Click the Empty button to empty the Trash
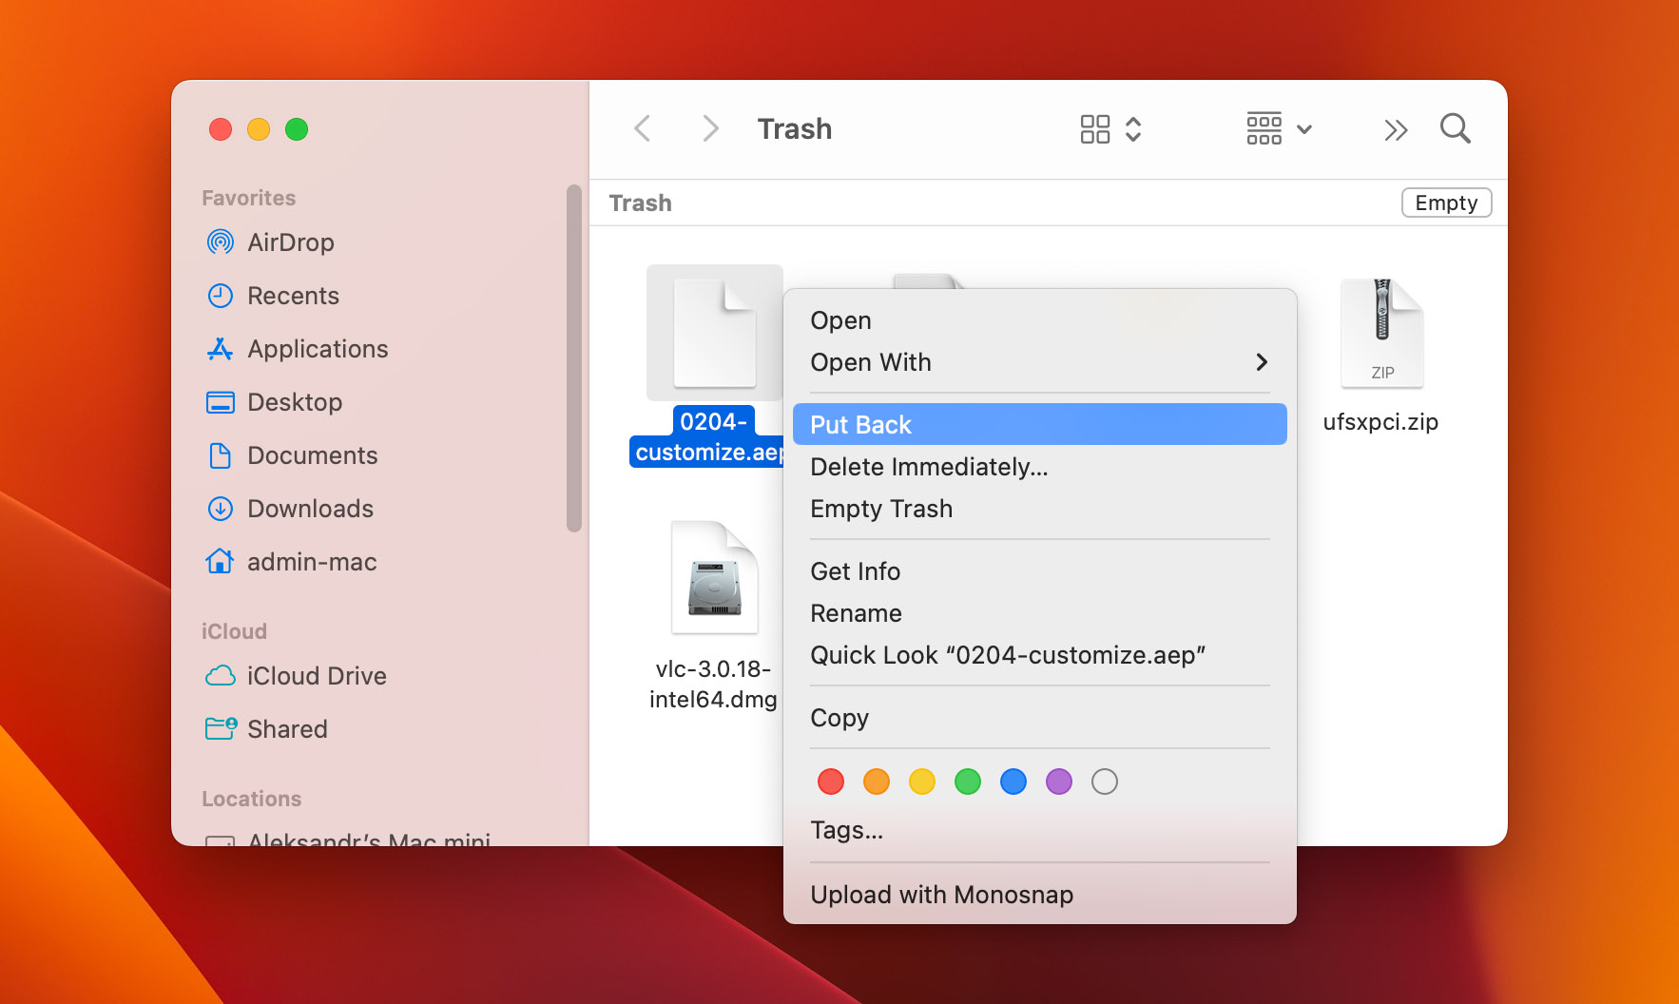Screen dimensions: 1679x1004 [1445, 203]
